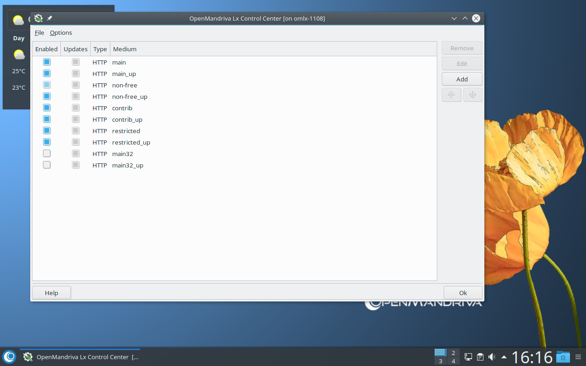Toggle Updates checkbox for restricted row
The height and width of the screenshot is (366, 586).
click(76, 130)
